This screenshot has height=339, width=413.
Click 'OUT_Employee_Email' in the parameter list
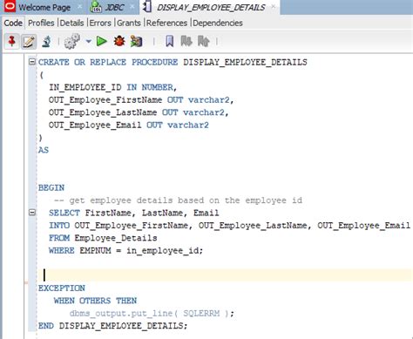[95, 125]
